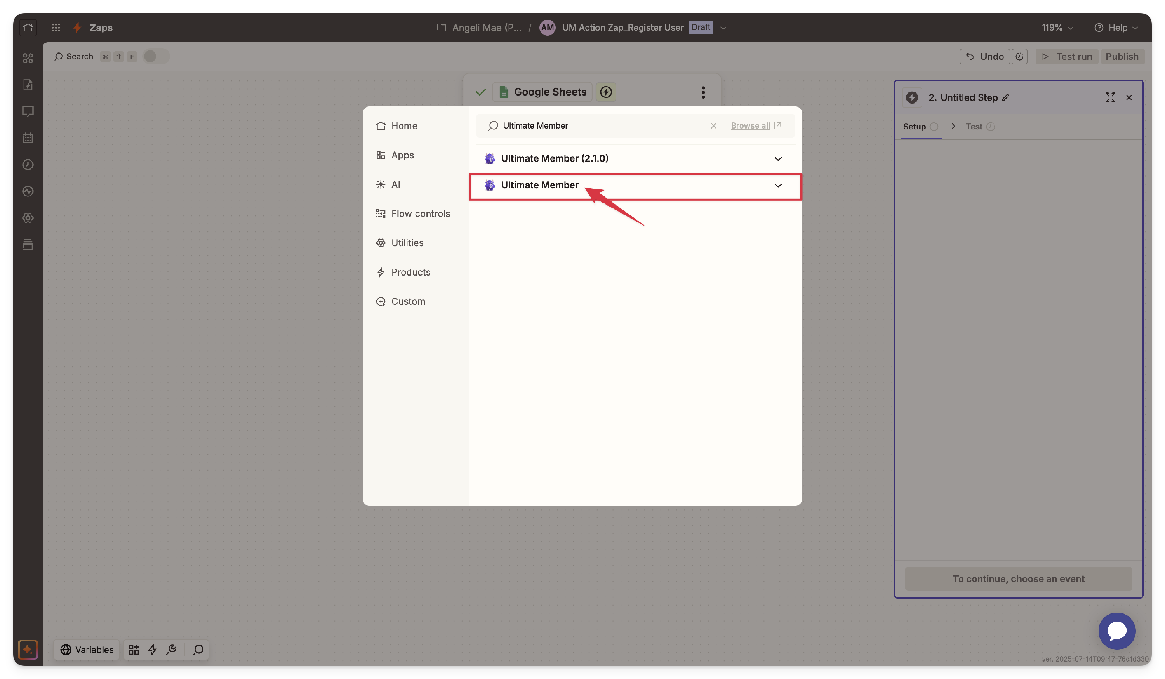
Task: Clear the Ultimate Member search text
Action: (x=713, y=126)
